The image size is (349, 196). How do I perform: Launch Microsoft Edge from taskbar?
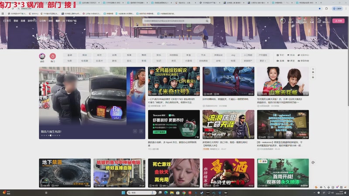point(166,193)
